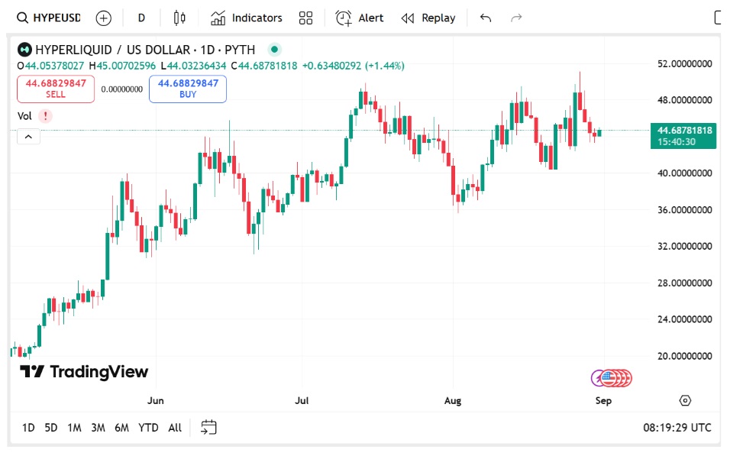The width and height of the screenshot is (730, 456).
Task: Click the 08:19:29 UTC timezone label
Action: click(x=676, y=428)
